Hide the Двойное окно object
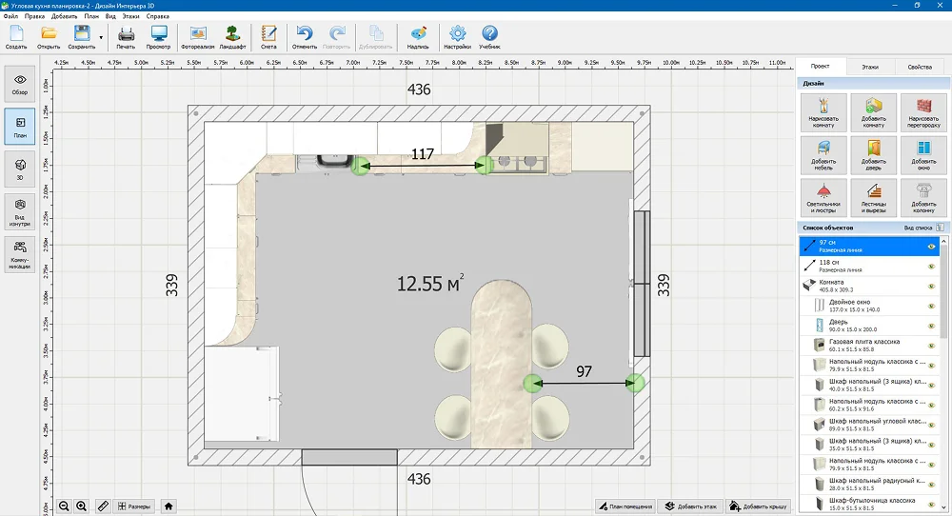952x516 pixels. point(932,306)
